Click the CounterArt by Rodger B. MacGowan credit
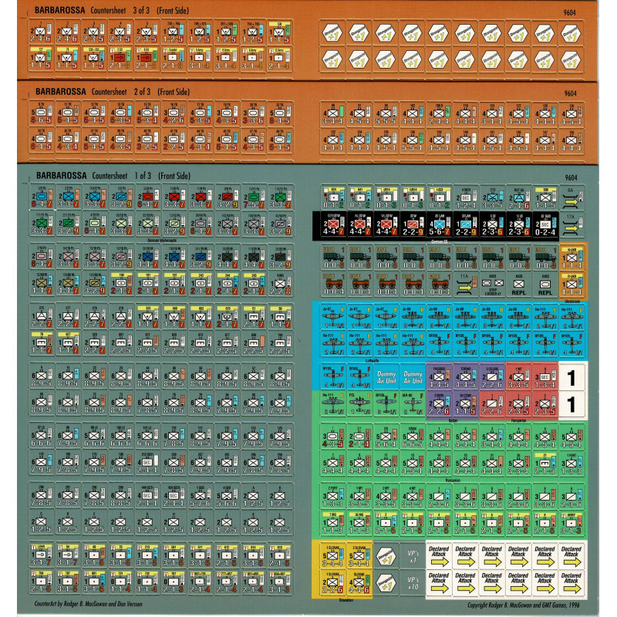617x617 pixels. point(89,604)
